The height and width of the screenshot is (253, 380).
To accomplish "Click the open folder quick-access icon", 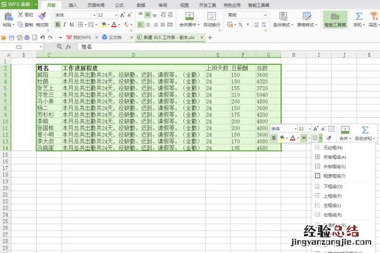I will 4,37.
